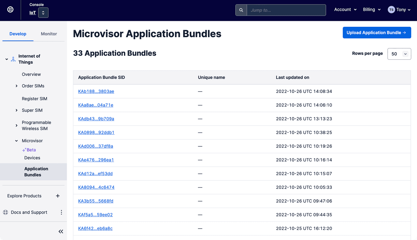Click the Console product switcher arrows icon
This screenshot has height=240, width=417.
coord(43,12)
